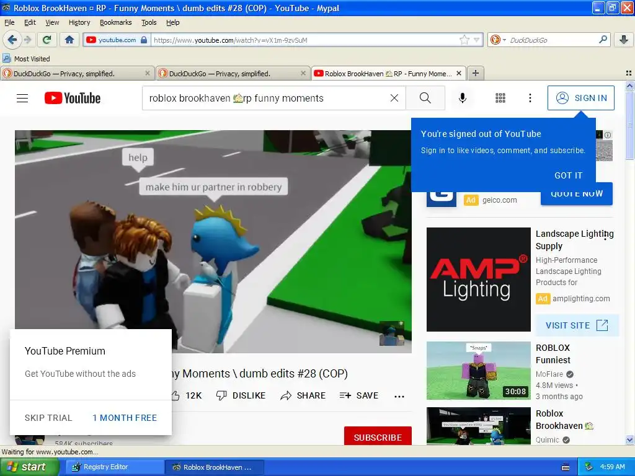Open the YouTube hamburger guide menu
635x476 pixels.
[x=22, y=98]
